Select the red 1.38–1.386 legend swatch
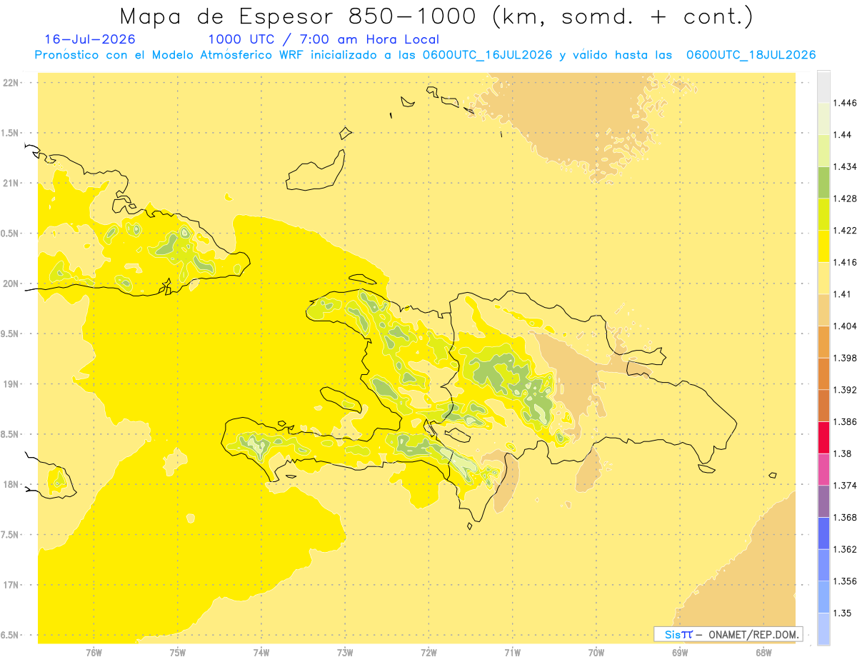The width and height of the screenshot is (857, 662). [823, 438]
